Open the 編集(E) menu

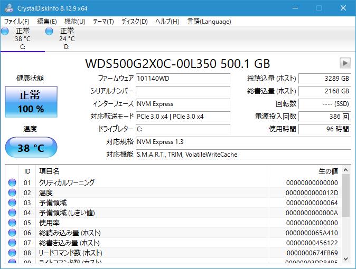[47, 22]
